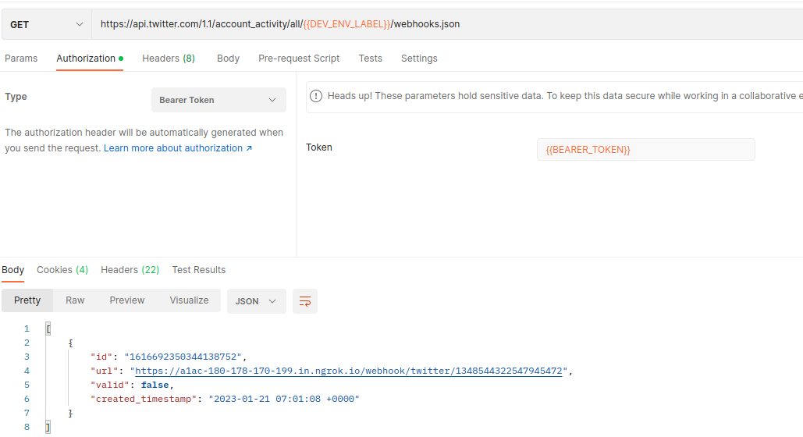Follow the Learn more about authorization link

(178, 148)
